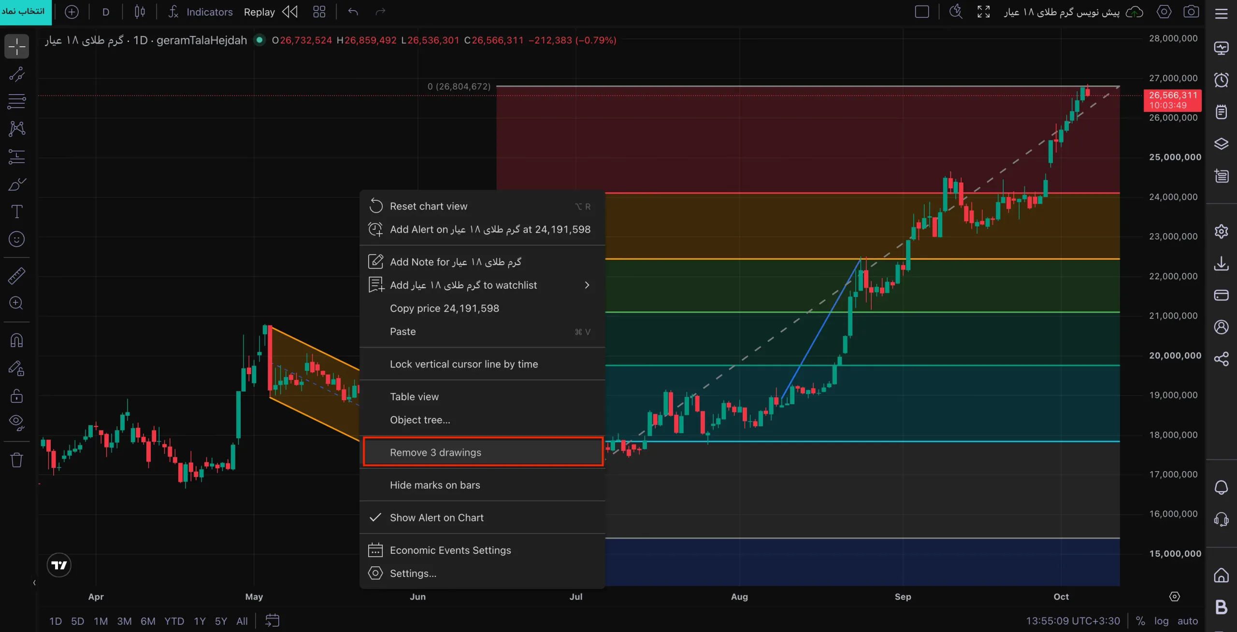Enter fullscreen mode
This screenshot has height=632, width=1237.
tap(983, 12)
